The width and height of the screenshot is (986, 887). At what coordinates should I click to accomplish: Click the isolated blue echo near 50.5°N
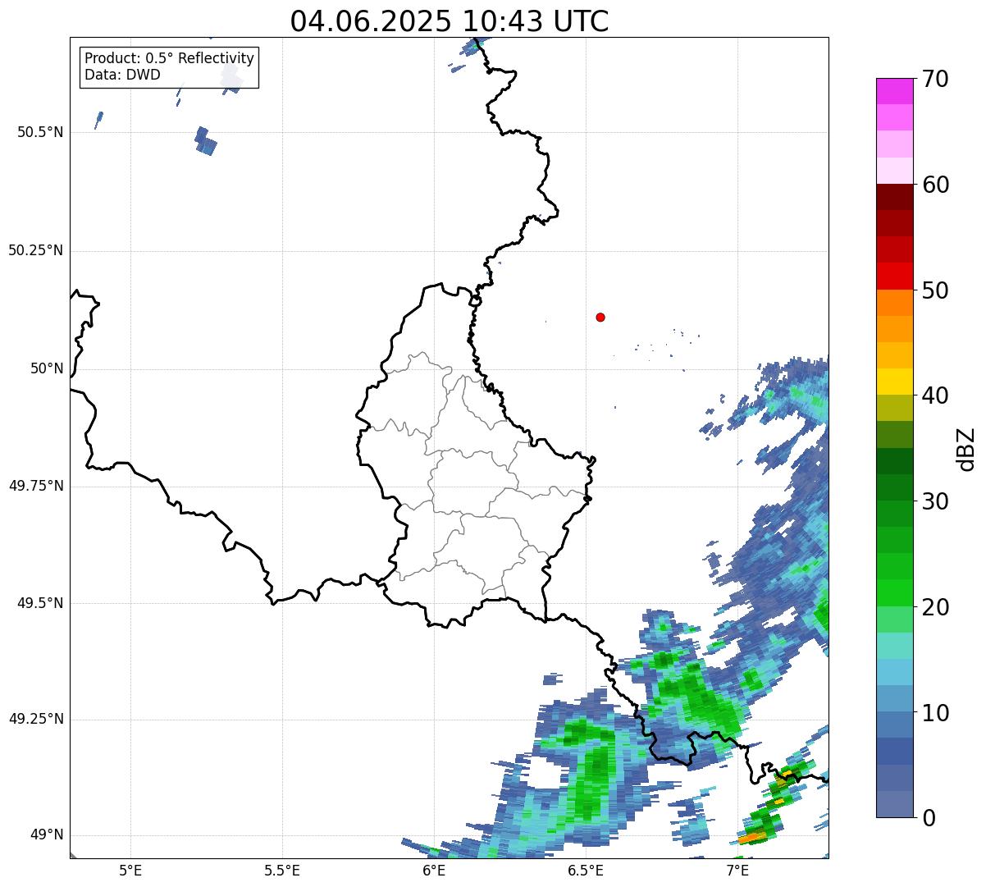[206, 141]
